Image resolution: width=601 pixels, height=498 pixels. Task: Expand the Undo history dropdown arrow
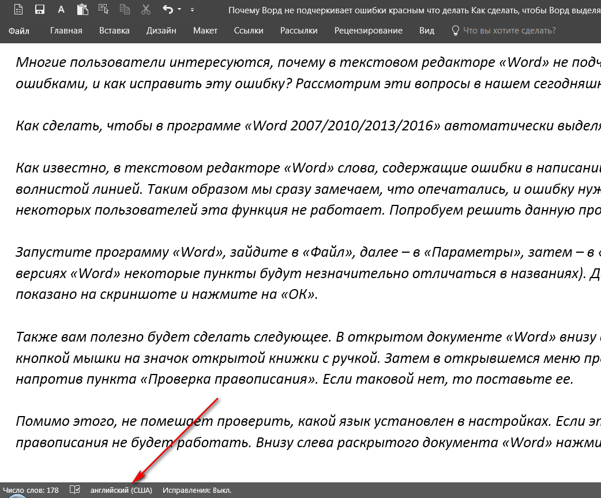click(179, 10)
